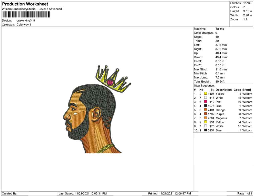Click the embroidered crowned head design preview
Screen dimensions: 254x196
point(97,109)
